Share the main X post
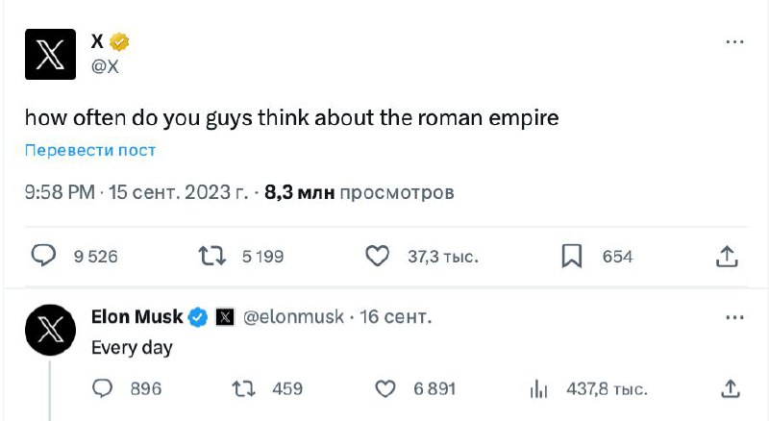 pos(728,256)
